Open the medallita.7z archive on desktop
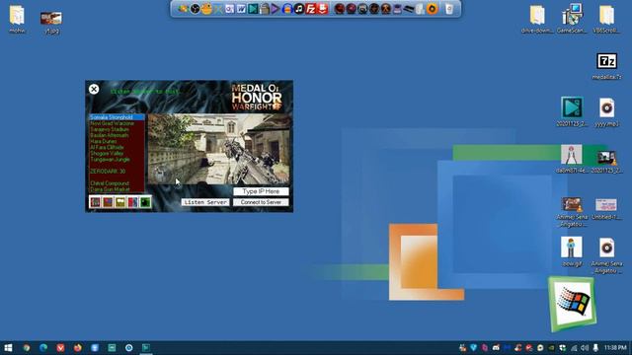 [606, 66]
